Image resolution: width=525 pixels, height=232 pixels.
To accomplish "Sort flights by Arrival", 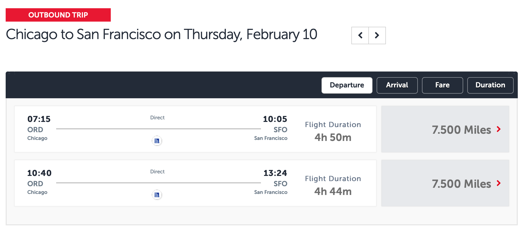I will 397,85.
